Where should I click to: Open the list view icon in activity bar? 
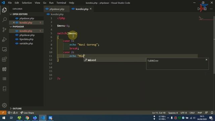(4, 79)
